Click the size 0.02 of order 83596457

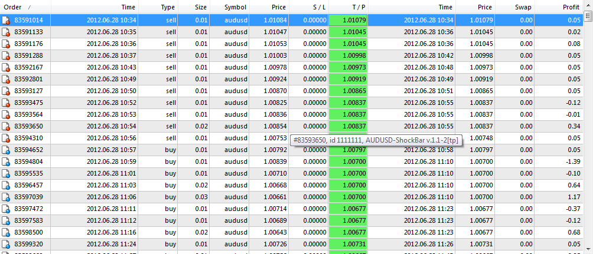click(201, 185)
